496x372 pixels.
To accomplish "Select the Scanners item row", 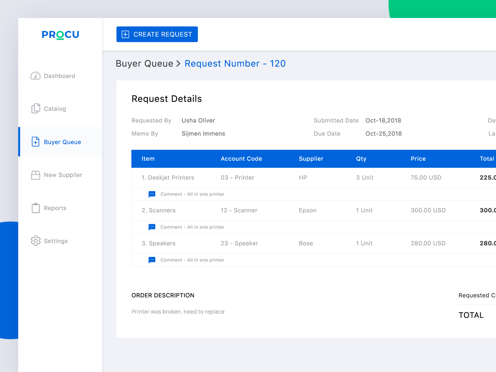I will coord(314,210).
